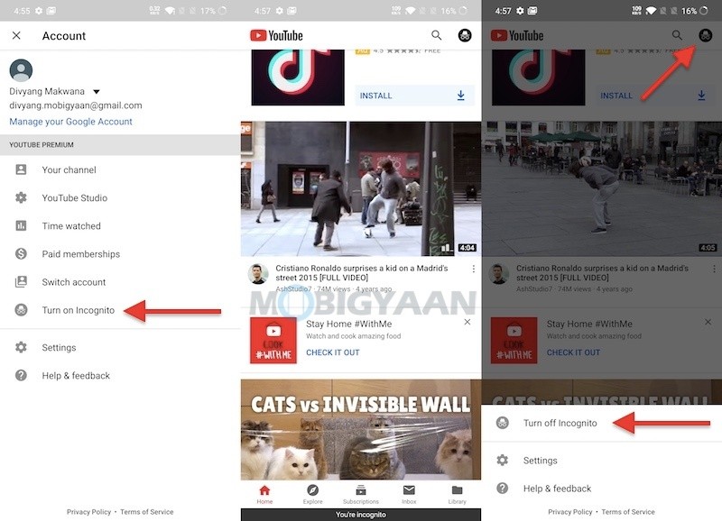Open Settings in the bottom sheet
The width and height of the screenshot is (722, 521).
[x=540, y=461]
